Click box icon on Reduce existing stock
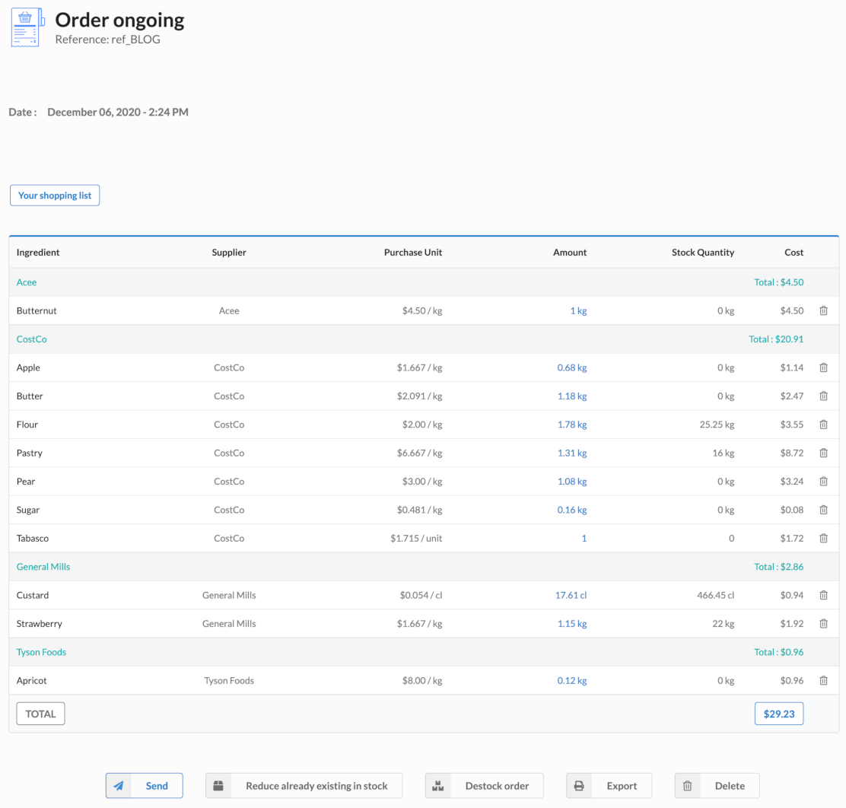The image size is (846, 808). pyautogui.click(x=218, y=785)
